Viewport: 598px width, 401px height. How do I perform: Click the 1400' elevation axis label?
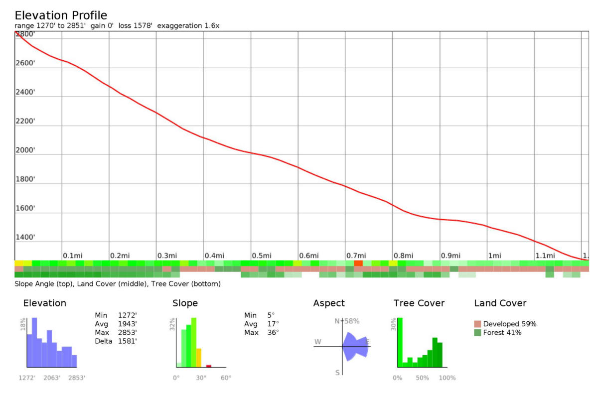click(x=25, y=237)
